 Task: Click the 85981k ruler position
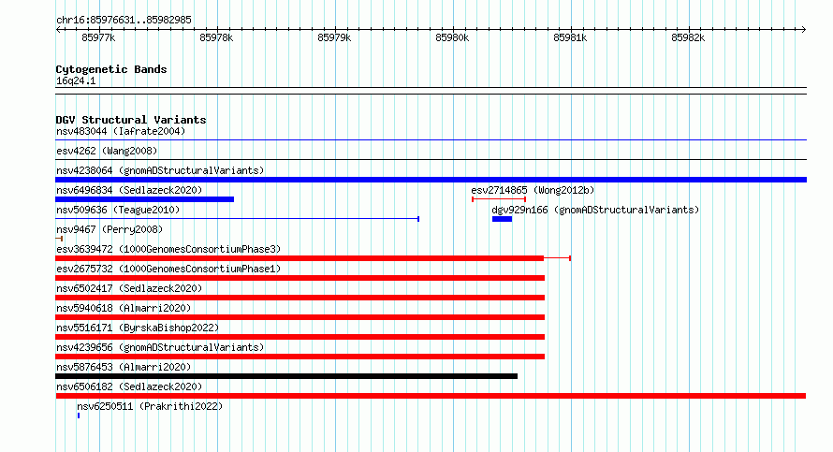[570, 37]
